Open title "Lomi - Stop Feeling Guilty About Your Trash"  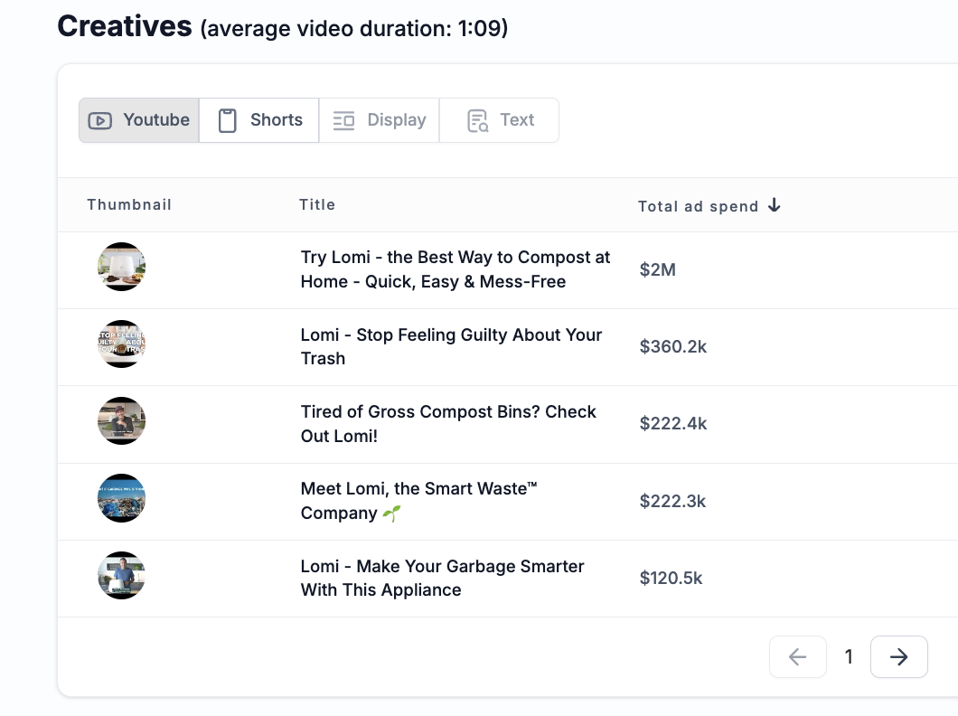pos(451,346)
